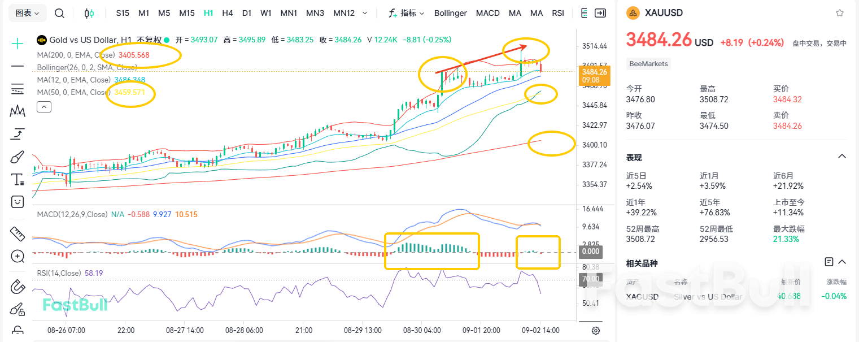
Task: Lock all drawings with the lock icon
Action: [x=17, y=331]
